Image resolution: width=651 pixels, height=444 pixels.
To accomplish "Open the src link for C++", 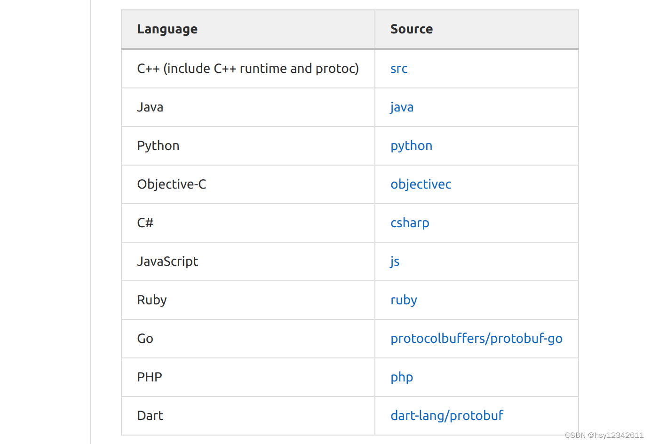I will [399, 69].
